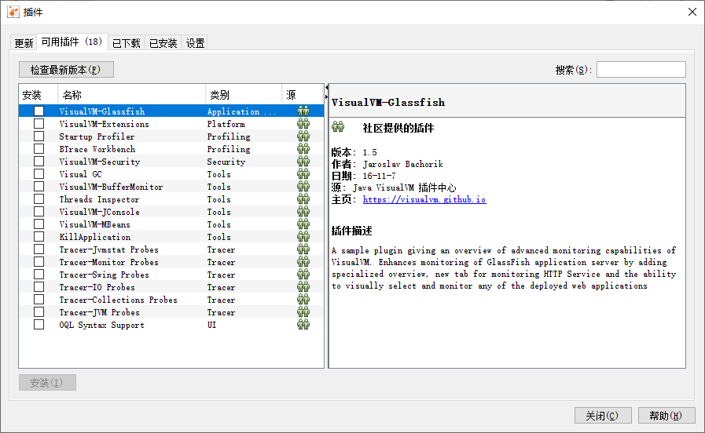Click community source icon for Tracer-Swing Probes row
The image size is (705, 433).
(x=303, y=275)
